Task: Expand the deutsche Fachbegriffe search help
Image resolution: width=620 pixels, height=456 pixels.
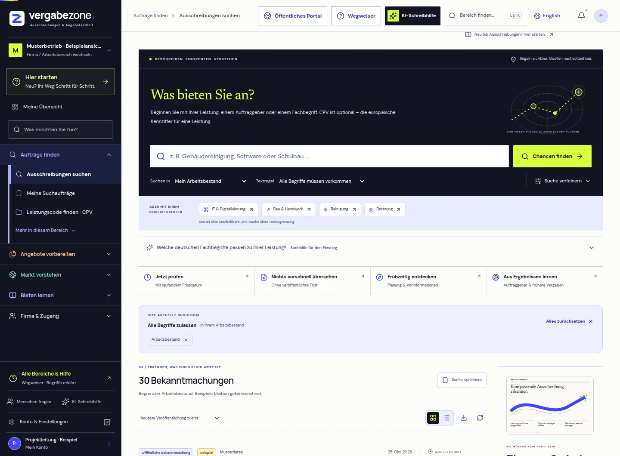Action: (370, 248)
